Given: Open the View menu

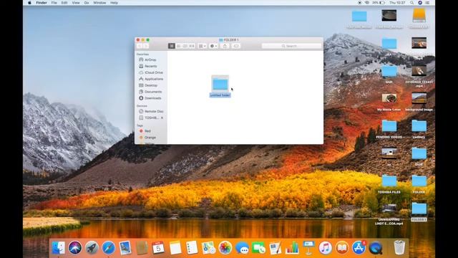Looking at the screenshot, I should pos(76,3).
